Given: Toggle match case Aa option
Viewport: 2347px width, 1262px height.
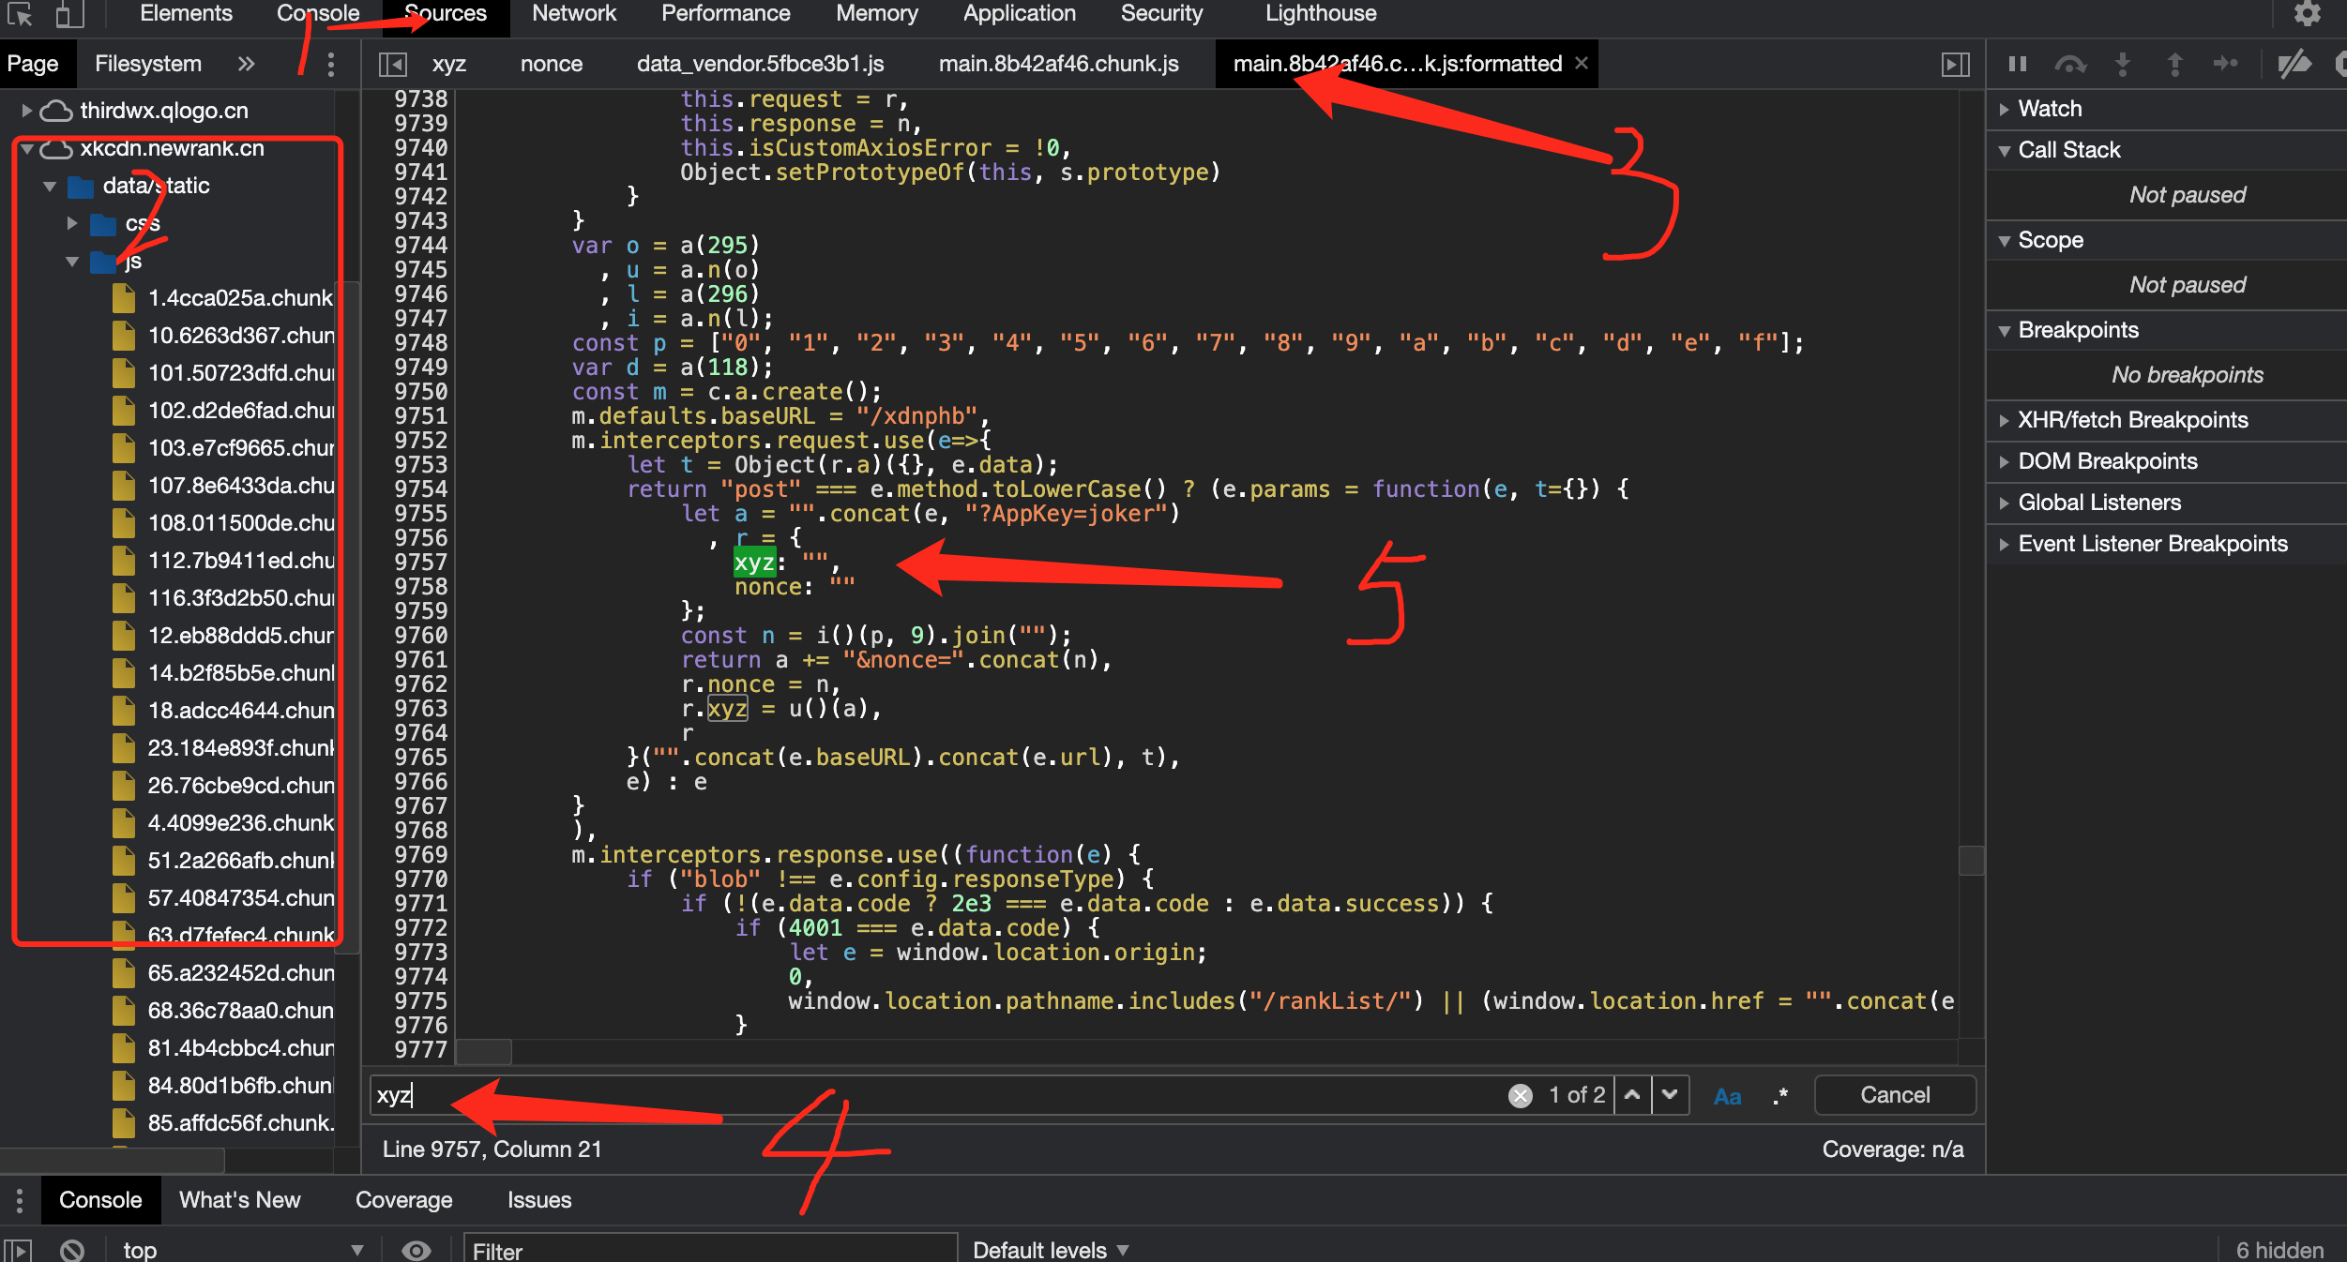Looking at the screenshot, I should coord(1728,1096).
